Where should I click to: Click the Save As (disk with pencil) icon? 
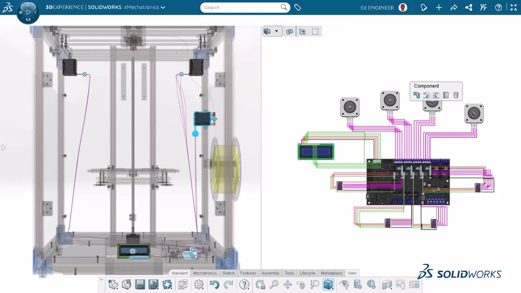154,284
